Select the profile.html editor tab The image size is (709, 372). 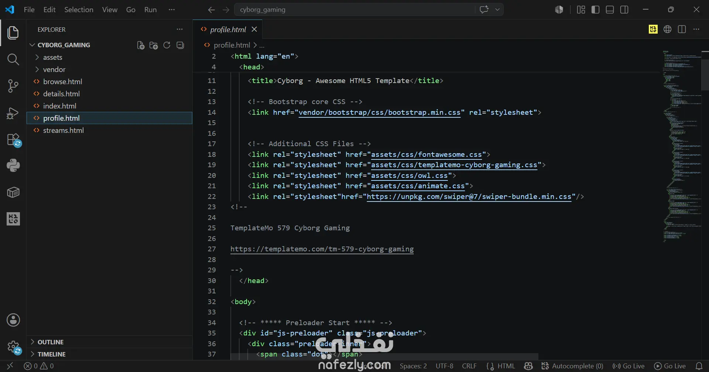coord(227,30)
